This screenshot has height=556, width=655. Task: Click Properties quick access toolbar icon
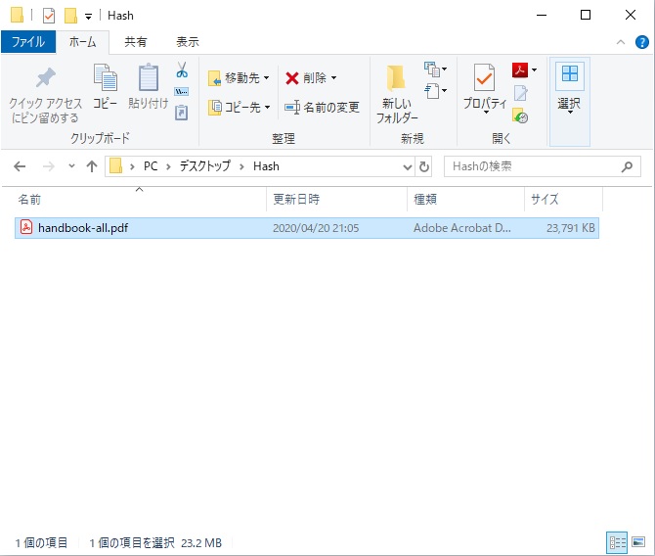click(x=49, y=16)
